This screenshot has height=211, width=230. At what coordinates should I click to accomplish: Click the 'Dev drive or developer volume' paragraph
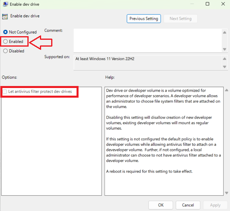pos(163,98)
